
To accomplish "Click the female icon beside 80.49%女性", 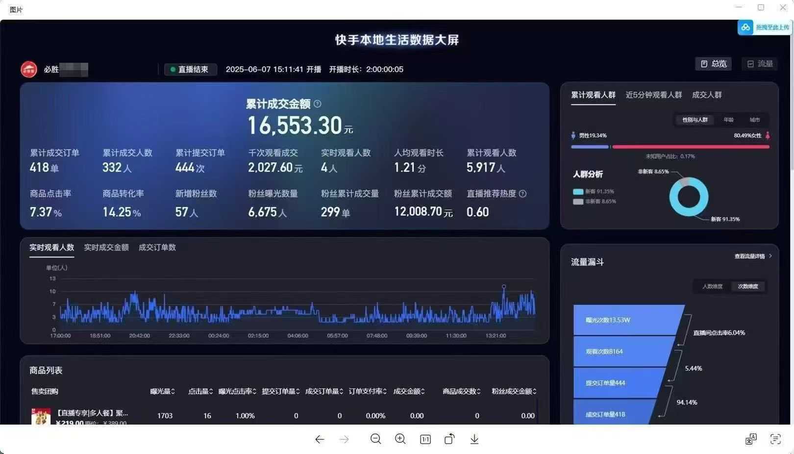I will point(768,135).
